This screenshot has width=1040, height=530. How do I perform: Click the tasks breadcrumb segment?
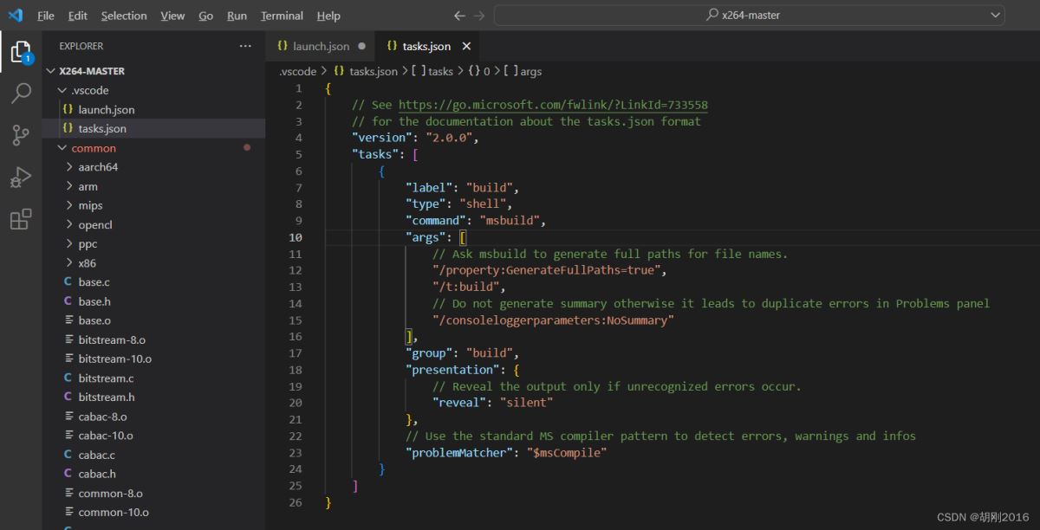pos(439,71)
